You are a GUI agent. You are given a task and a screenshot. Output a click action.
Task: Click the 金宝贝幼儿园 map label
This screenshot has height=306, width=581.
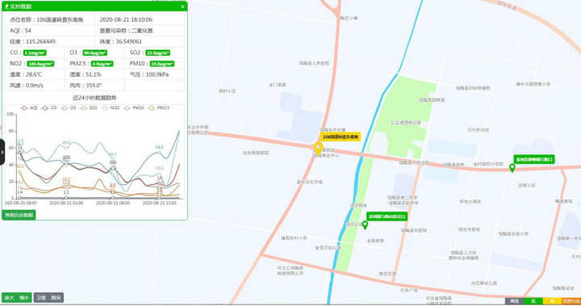(328, 247)
